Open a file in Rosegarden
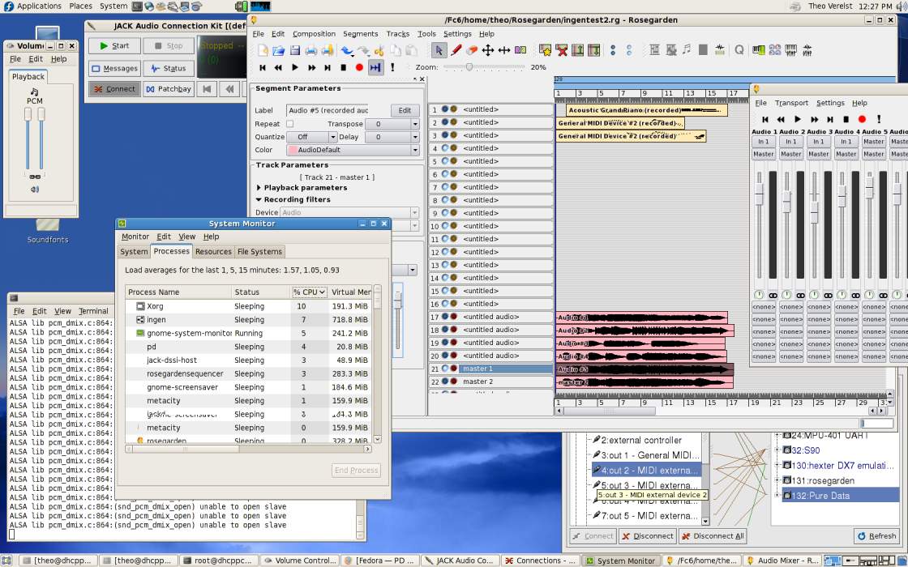The height and width of the screenshot is (567, 908). point(279,50)
